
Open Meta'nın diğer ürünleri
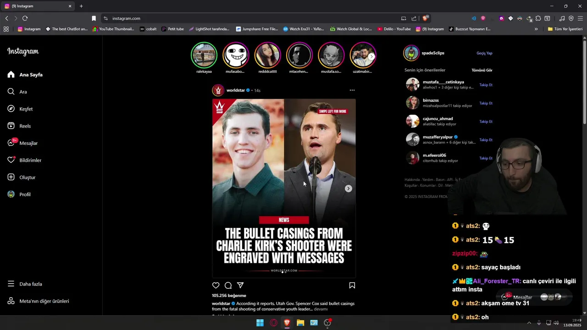click(x=38, y=301)
